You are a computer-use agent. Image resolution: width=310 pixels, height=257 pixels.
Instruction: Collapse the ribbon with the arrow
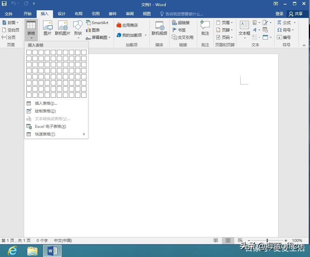(304, 45)
